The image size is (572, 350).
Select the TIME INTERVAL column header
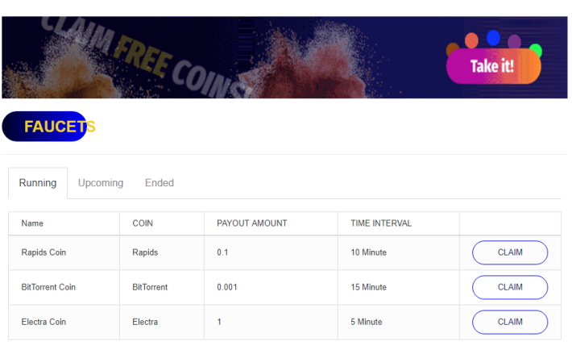click(x=381, y=223)
